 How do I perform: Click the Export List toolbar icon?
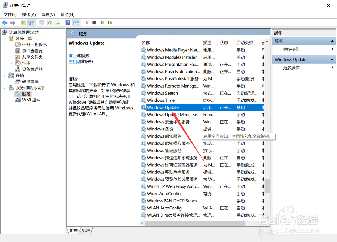pos(57,23)
